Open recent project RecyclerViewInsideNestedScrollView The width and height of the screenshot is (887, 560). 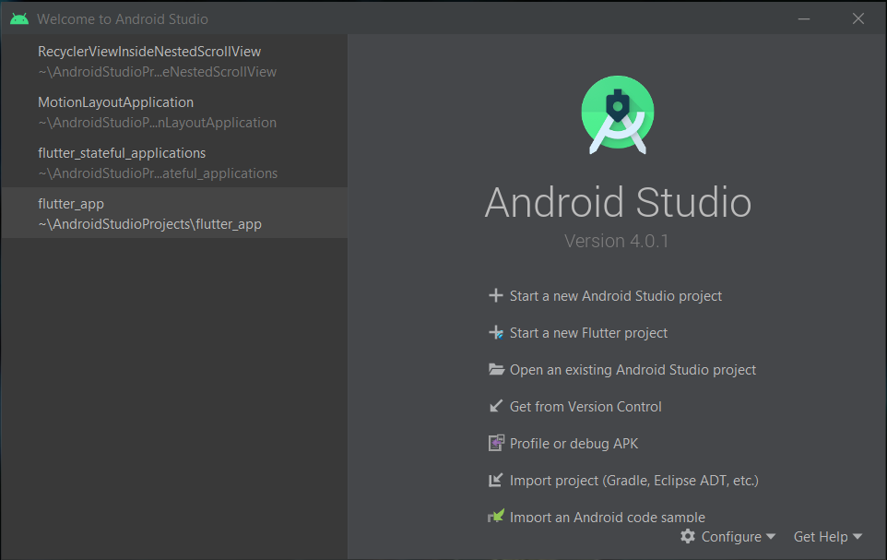pyautogui.click(x=174, y=61)
